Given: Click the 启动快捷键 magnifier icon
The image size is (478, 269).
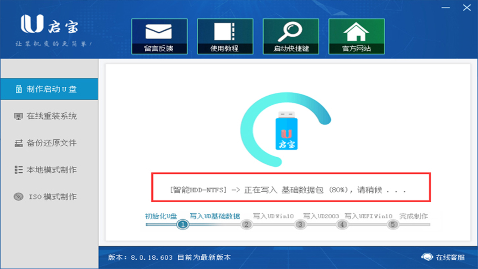Looking at the screenshot, I should tap(291, 32).
